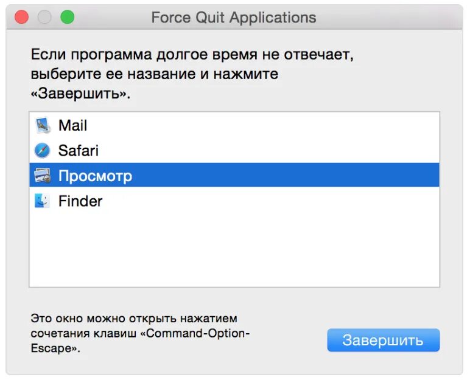Select Mail in the application list
470x380 pixels.
pos(72,126)
